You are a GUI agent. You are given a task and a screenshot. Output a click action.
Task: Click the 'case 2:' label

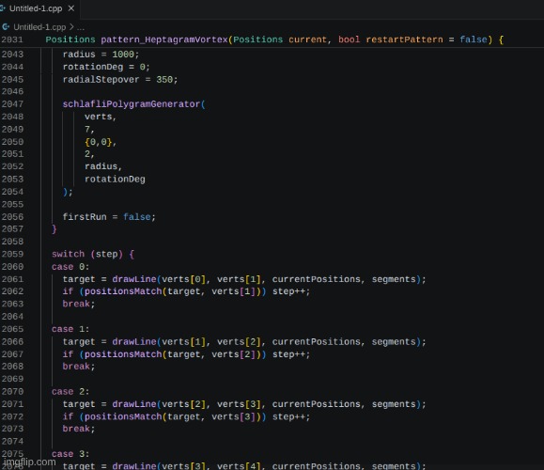pyautogui.click(x=70, y=392)
